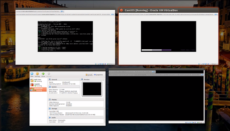Click the Video Memory value 16 MB
230x131 pixels.
coord(68,102)
